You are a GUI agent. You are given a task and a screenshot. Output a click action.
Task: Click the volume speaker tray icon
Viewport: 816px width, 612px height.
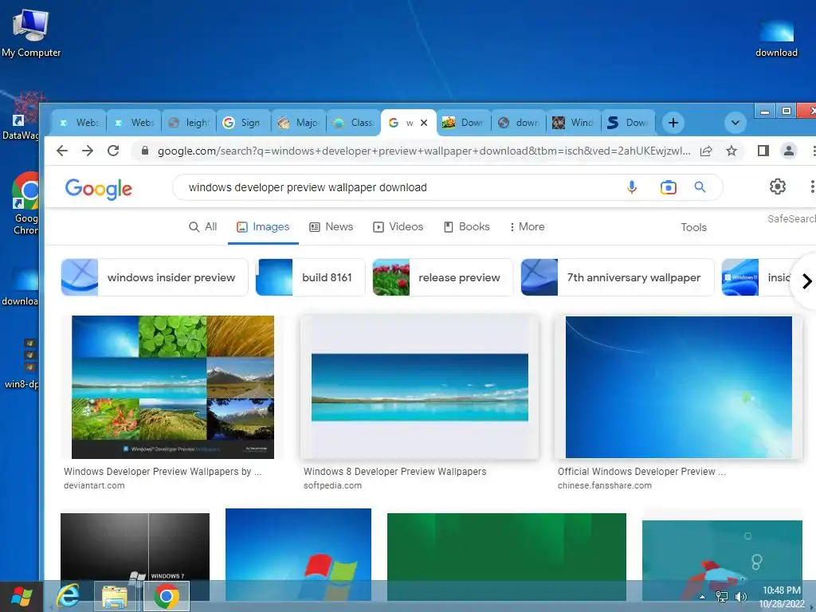pos(740,597)
